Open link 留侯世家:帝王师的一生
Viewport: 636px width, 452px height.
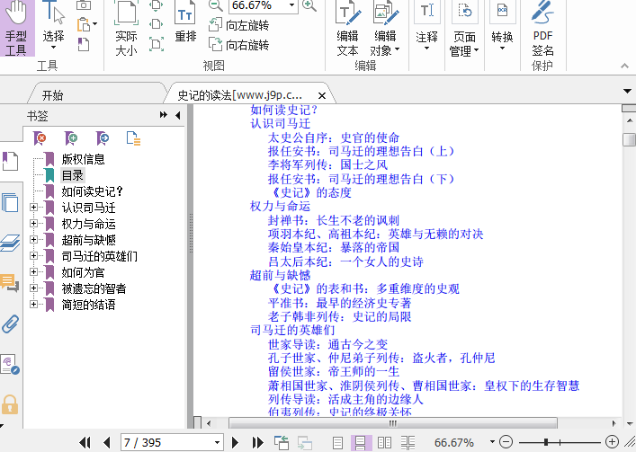click(x=334, y=371)
